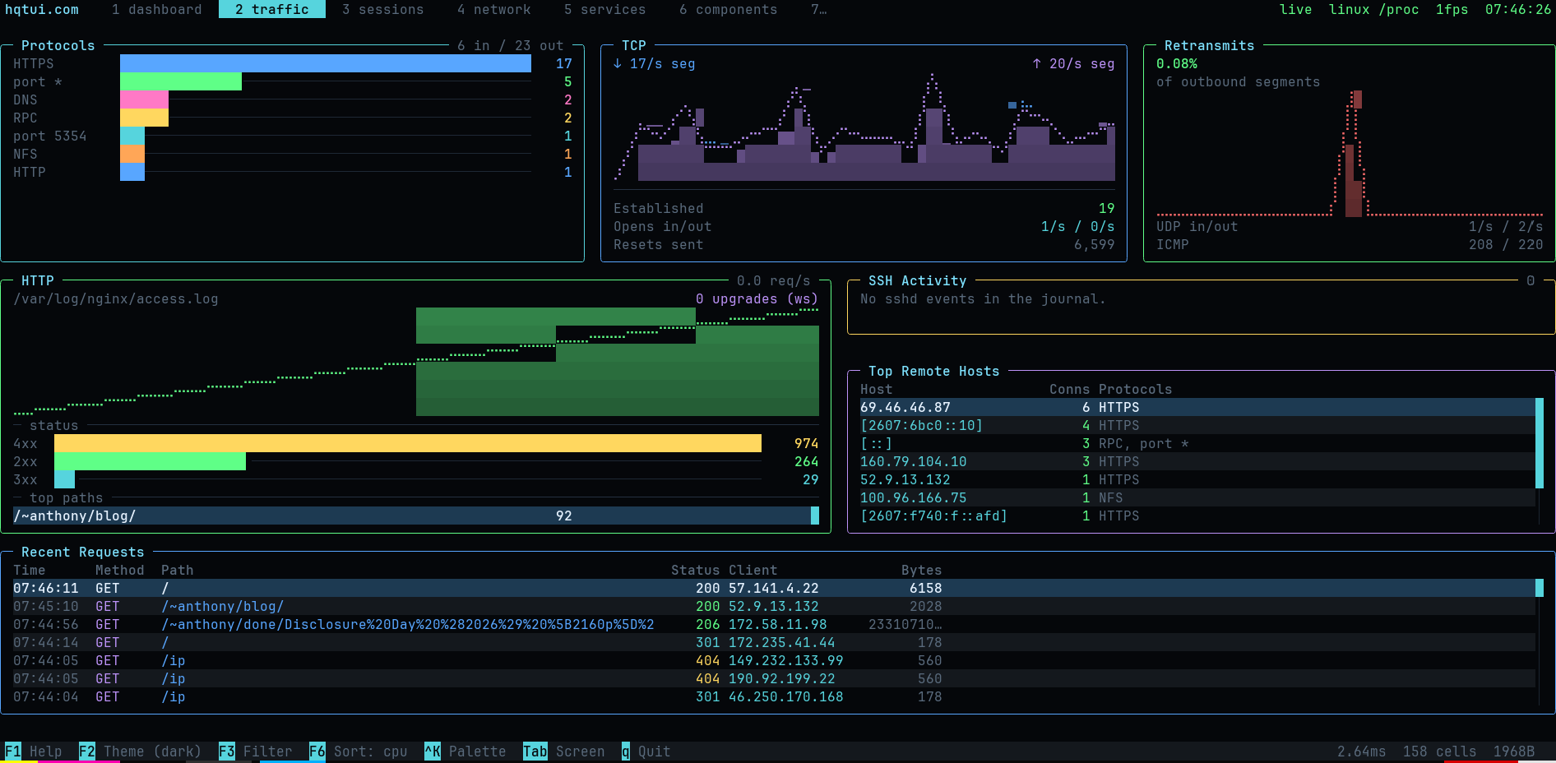1556x763 pixels.
Task: Click the 0 upgrades (ws) label
Action: 757,298
